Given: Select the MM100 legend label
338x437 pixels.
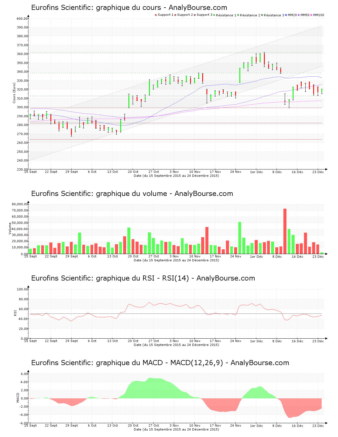Looking at the screenshot, I should [x=319, y=15].
